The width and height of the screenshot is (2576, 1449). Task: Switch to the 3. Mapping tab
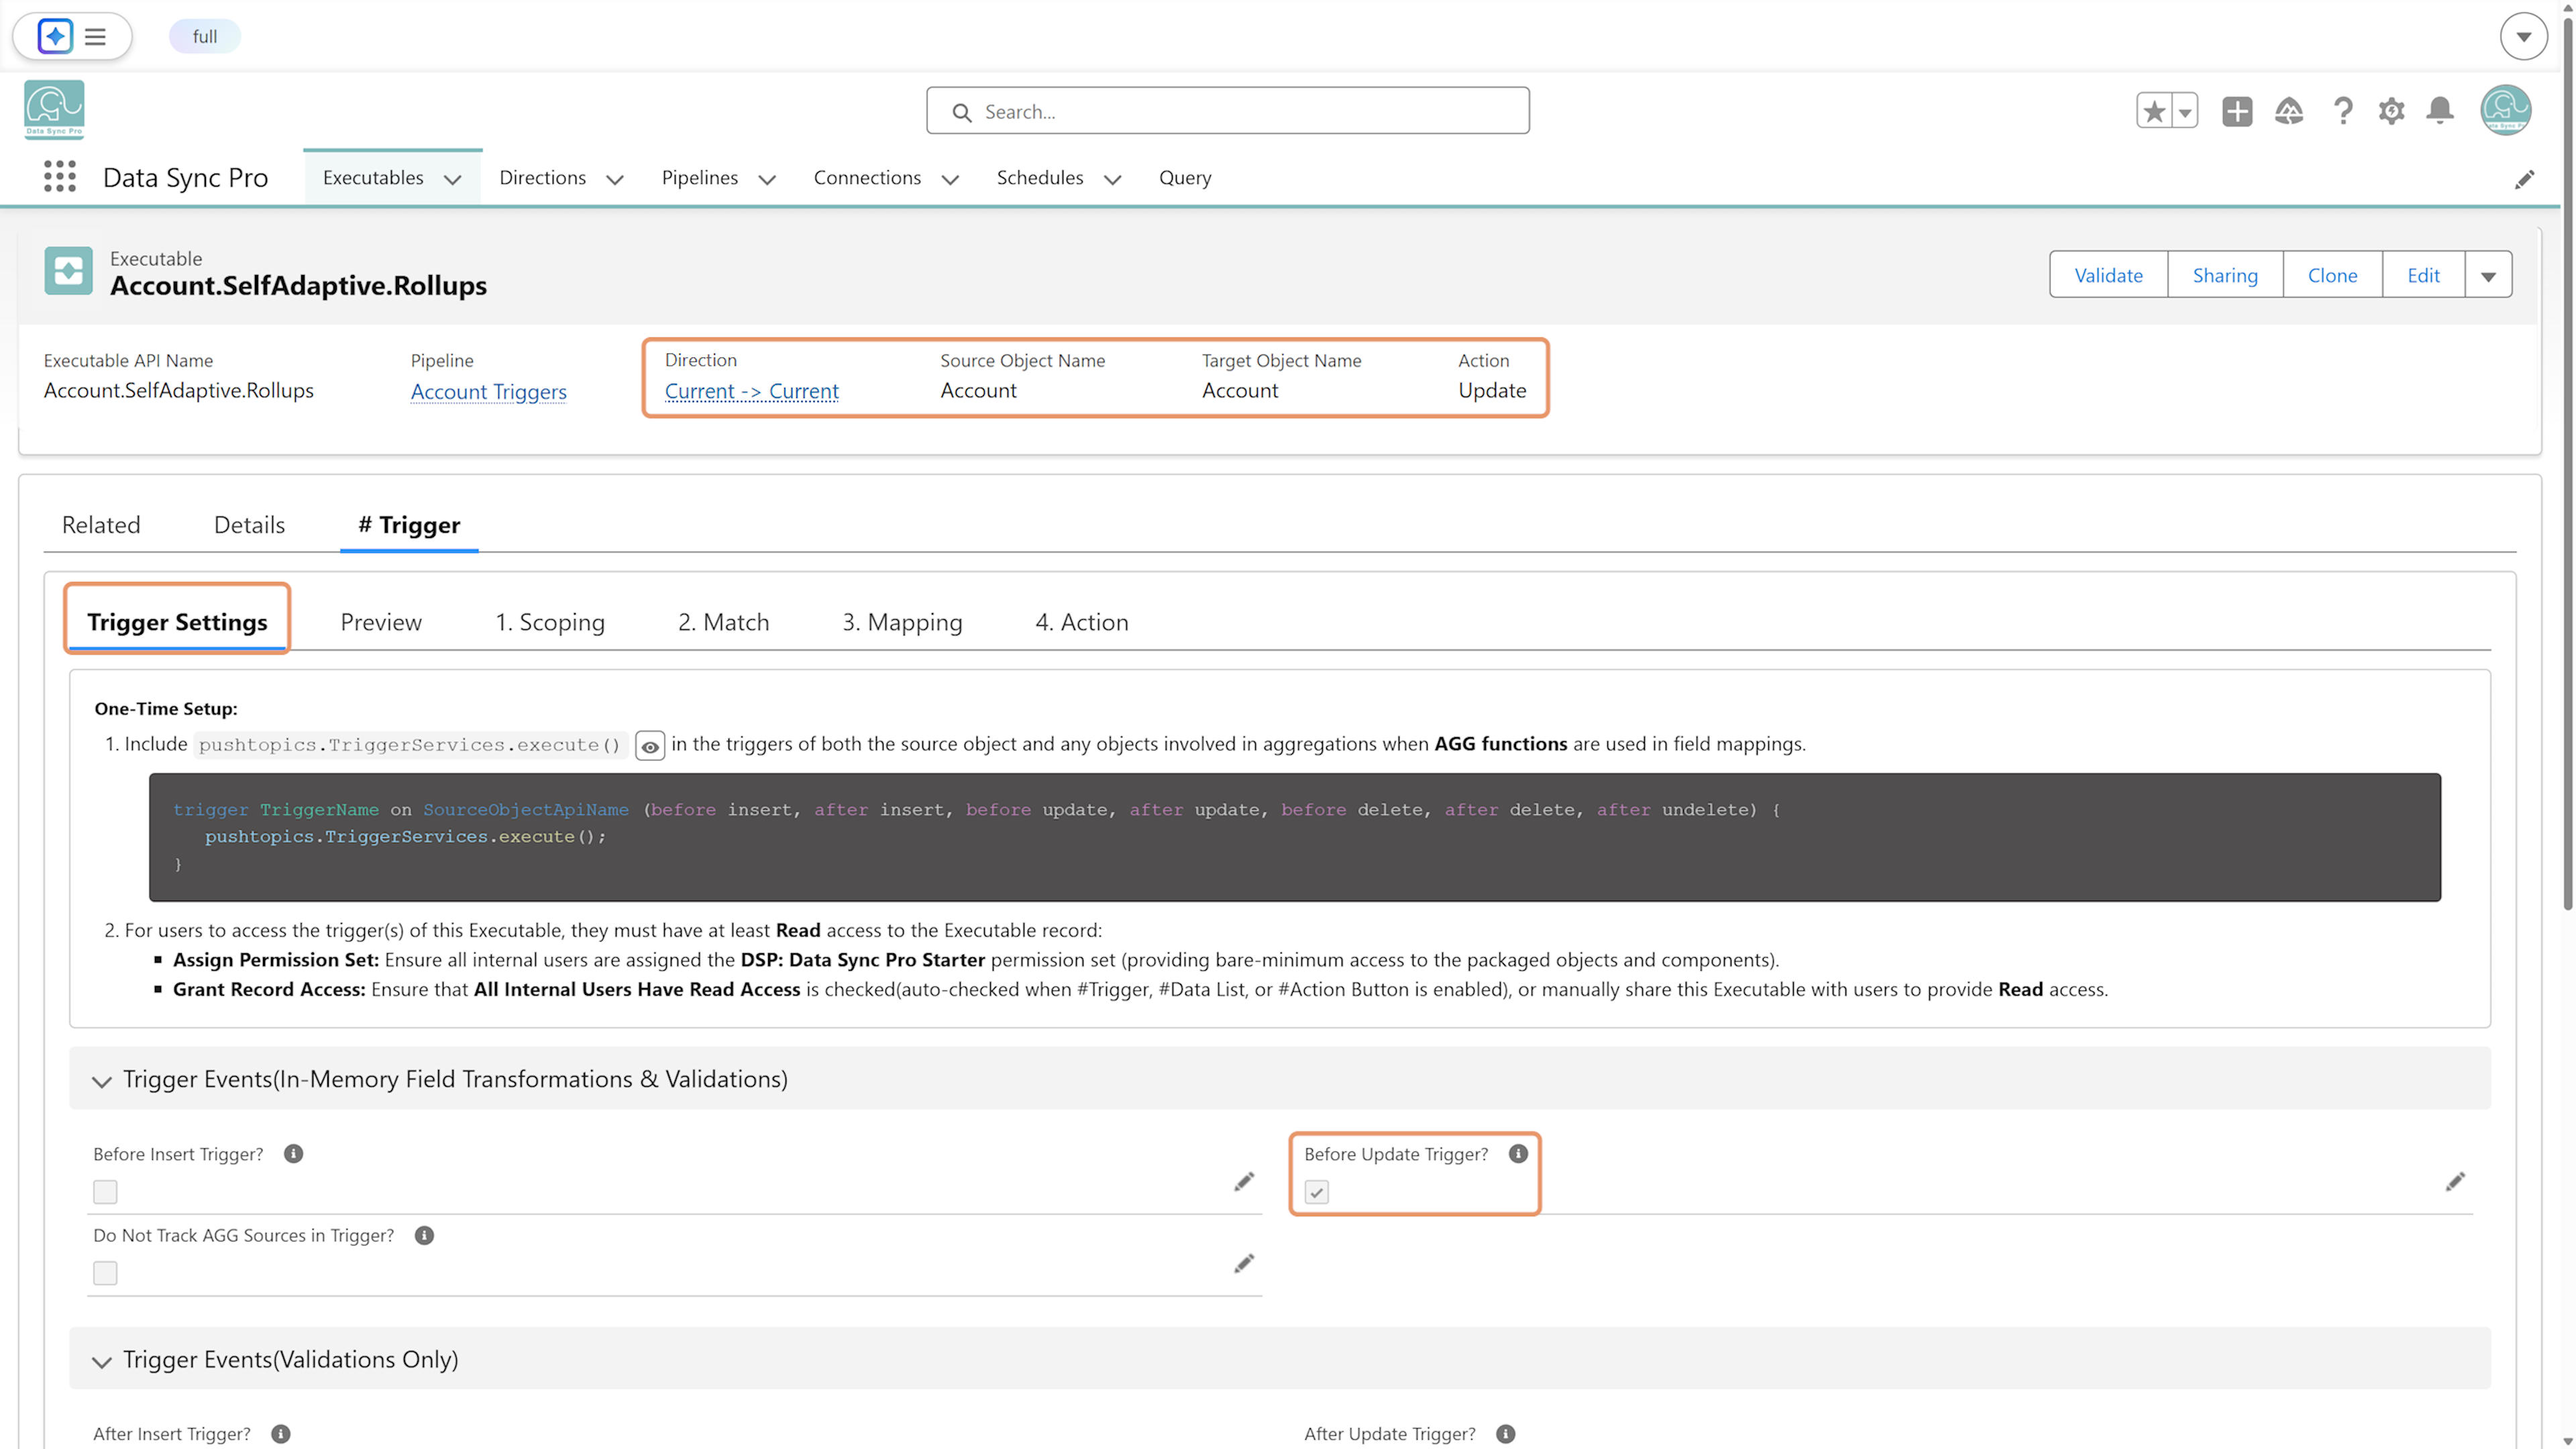click(x=902, y=622)
